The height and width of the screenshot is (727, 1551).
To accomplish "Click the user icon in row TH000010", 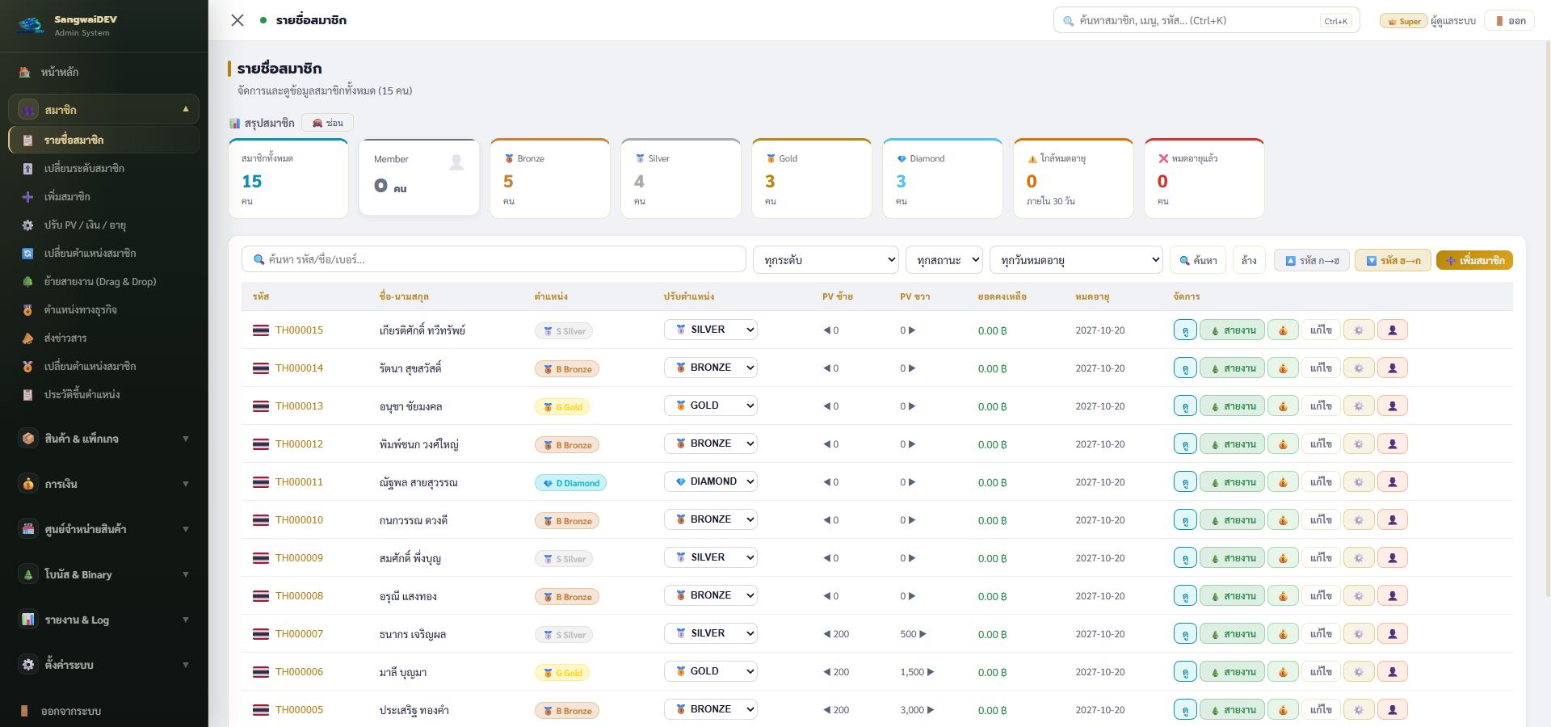I will click(1393, 520).
